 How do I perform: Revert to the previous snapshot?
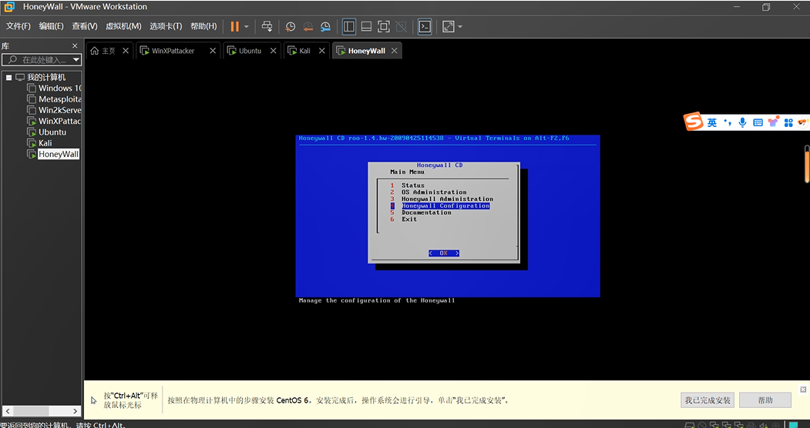(x=308, y=26)
